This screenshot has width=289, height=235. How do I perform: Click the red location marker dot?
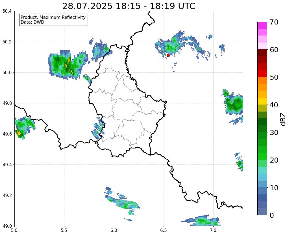click(168, 55)
